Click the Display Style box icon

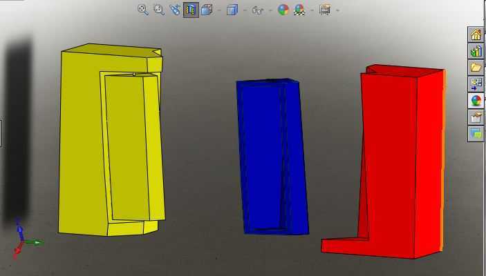(x=232, y=10)
